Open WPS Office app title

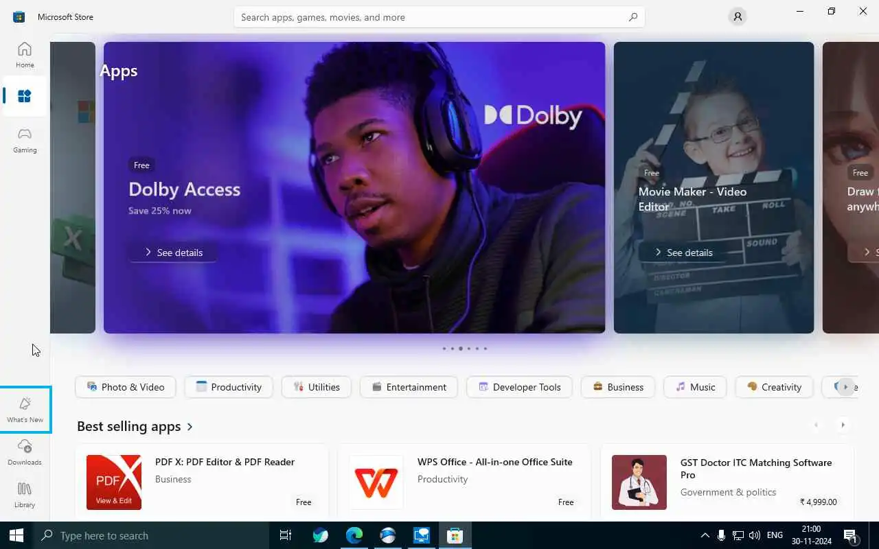pyautogui.click(x=494, y=462)
